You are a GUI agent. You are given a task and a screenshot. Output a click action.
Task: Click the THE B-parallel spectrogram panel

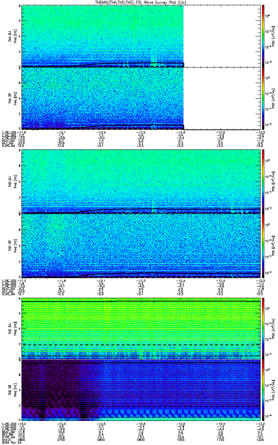(141, 390)
